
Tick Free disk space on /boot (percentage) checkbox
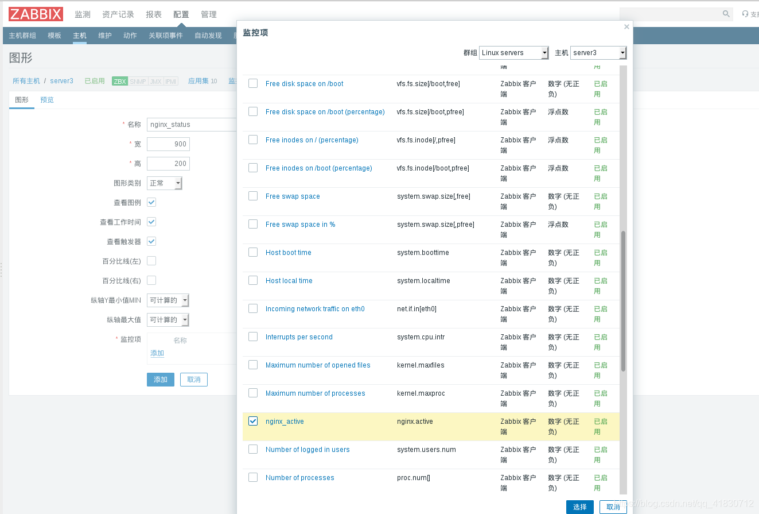coord(253,111)
